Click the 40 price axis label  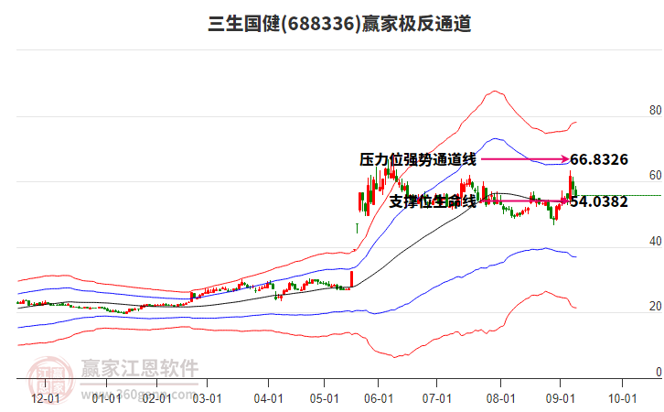(x=655, y=241)
